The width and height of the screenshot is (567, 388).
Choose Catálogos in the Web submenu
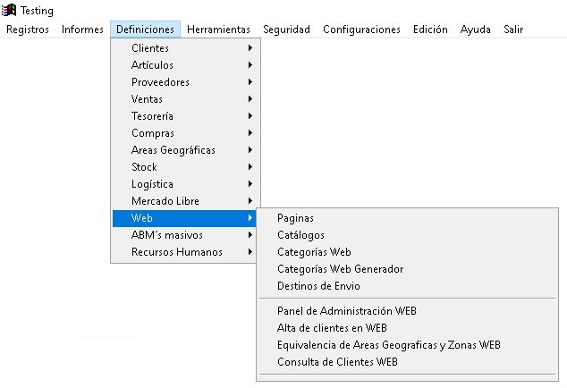(x=300, y=235)
